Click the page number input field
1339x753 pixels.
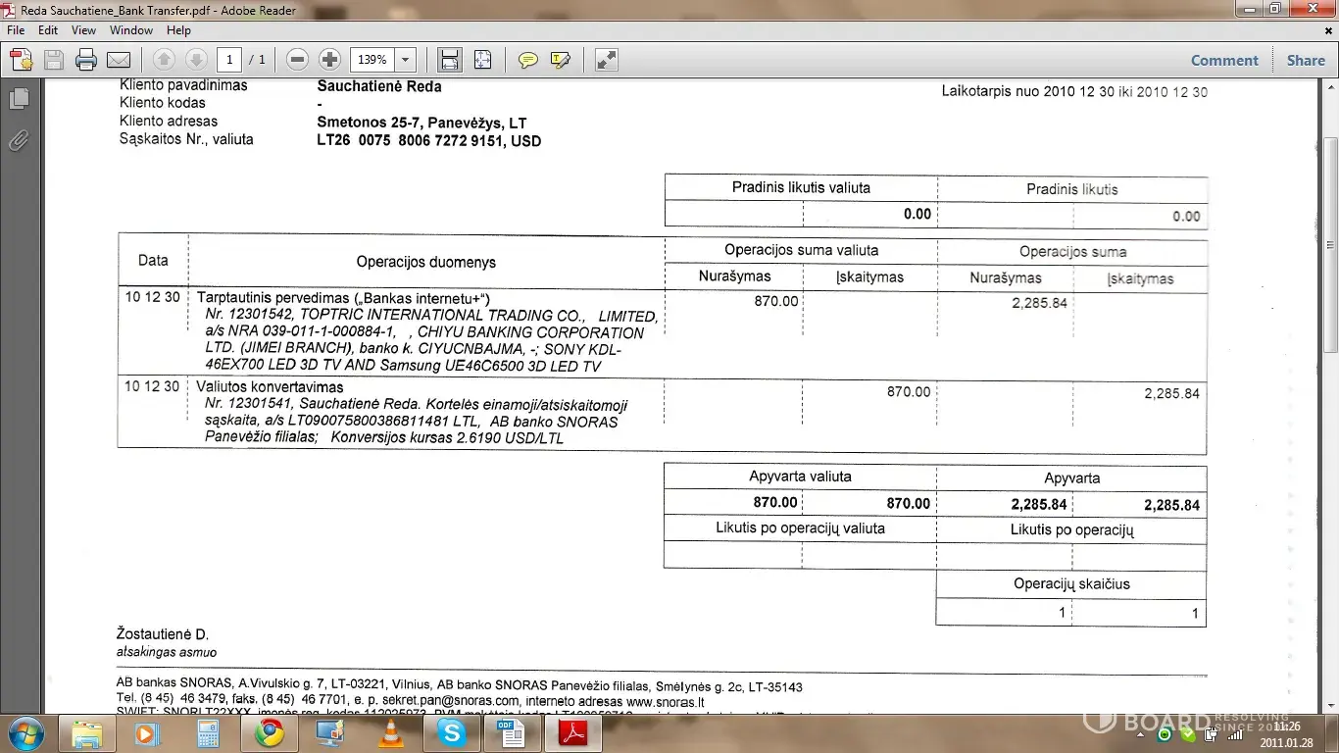click(229, 60)
